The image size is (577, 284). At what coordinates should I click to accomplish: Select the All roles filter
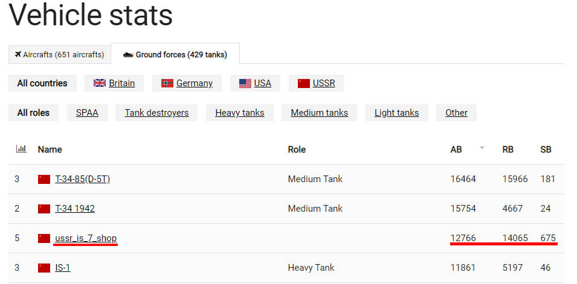pos(33,113)
